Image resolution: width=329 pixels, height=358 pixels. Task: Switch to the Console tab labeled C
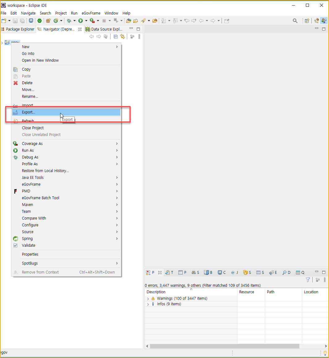coord(222,272)
